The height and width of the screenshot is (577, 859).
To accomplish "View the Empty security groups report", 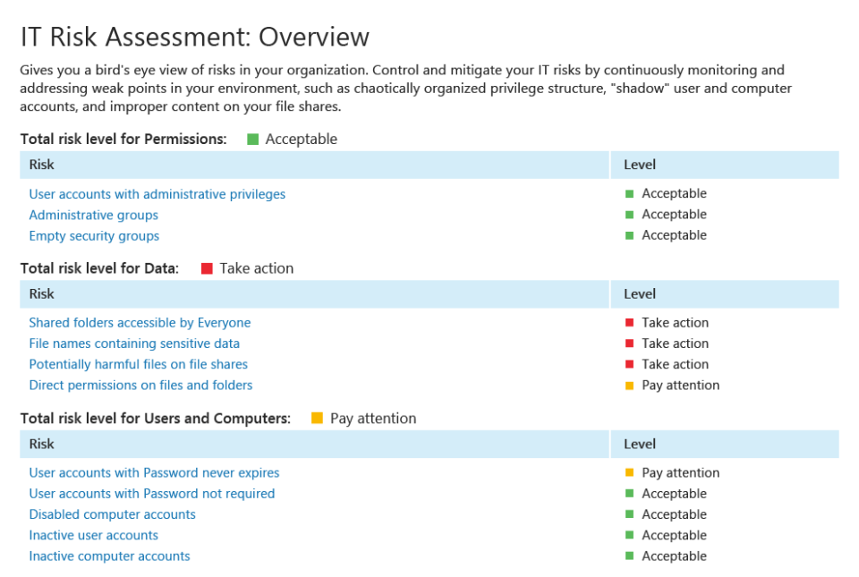I will pyautogui.click(x=94, y=235).
